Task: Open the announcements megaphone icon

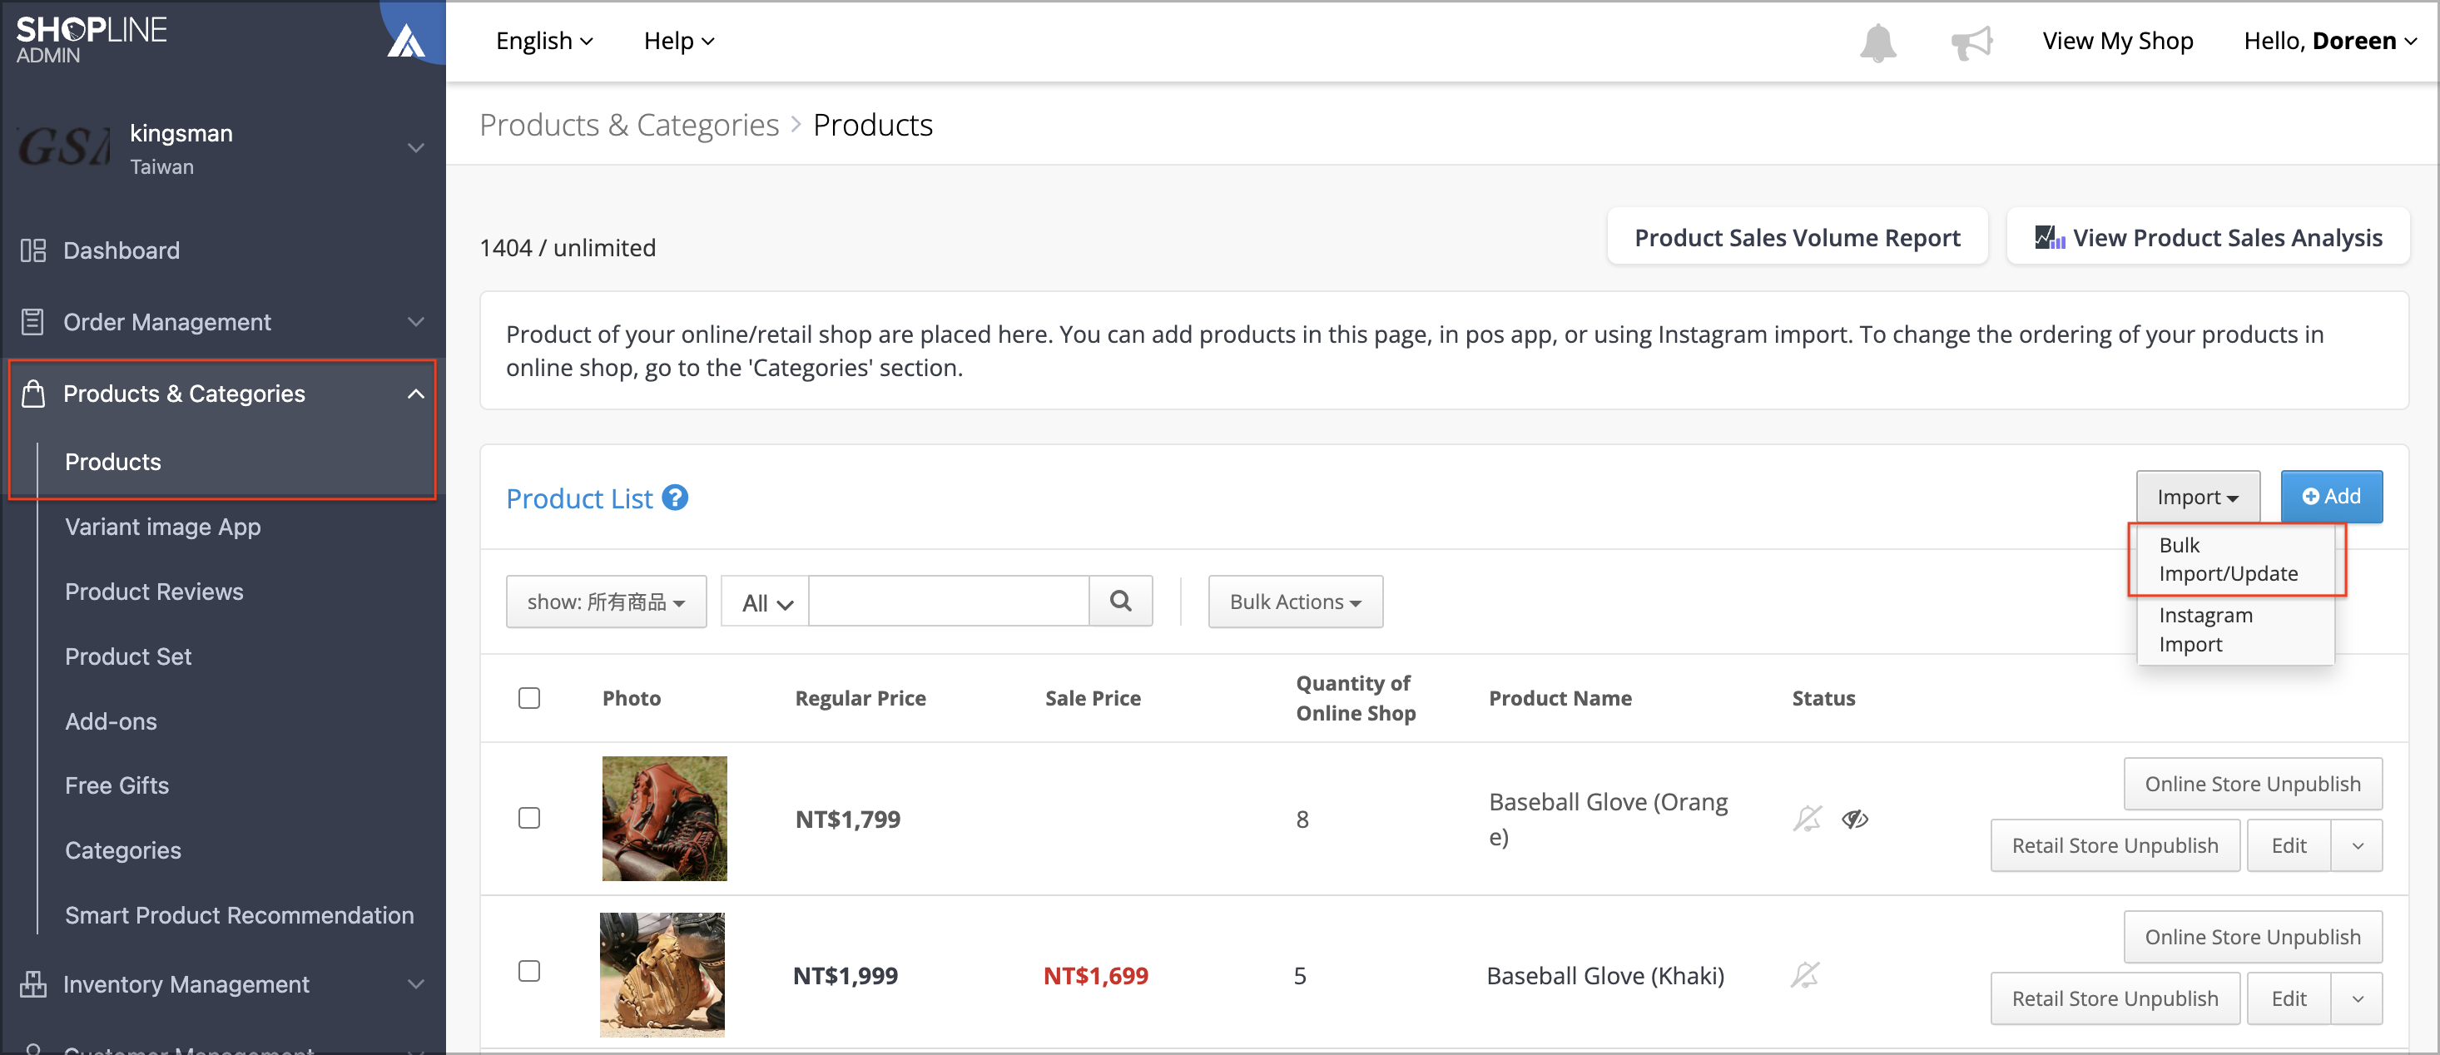Action: point(1971,42)
